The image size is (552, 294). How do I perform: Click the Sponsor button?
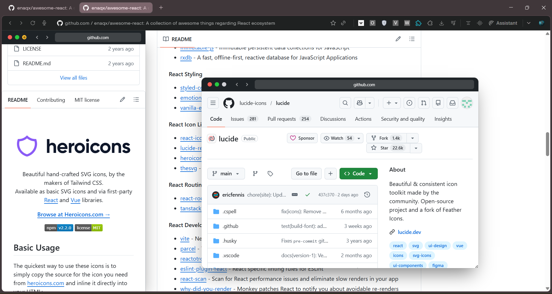(302, 138)
